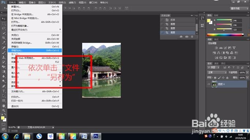Open the layer fill slider arrow
This screenshot has height=140, width=250.
(x=247, y=78)
